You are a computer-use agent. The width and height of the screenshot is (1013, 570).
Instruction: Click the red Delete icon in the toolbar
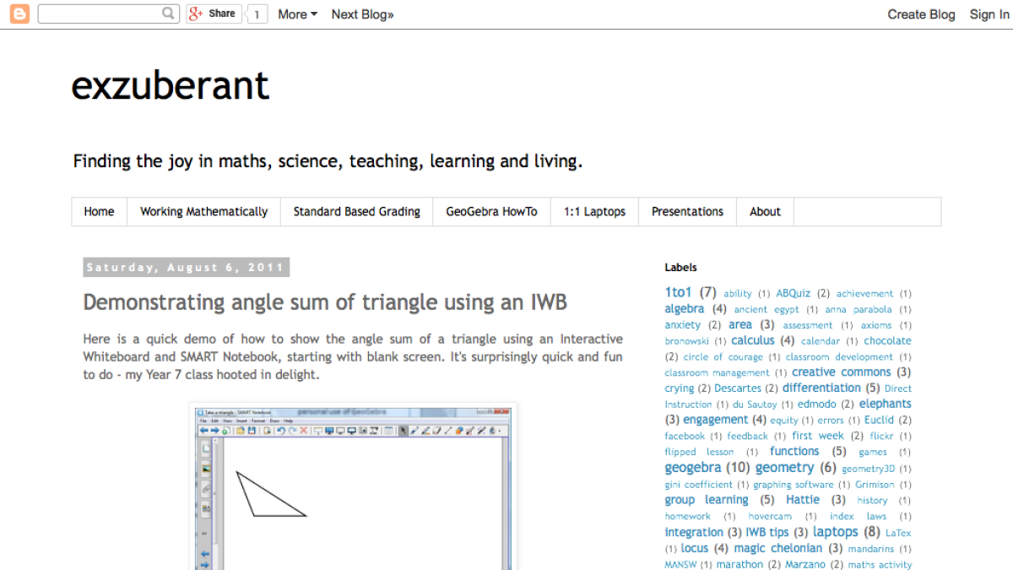[x=306, y=431]
